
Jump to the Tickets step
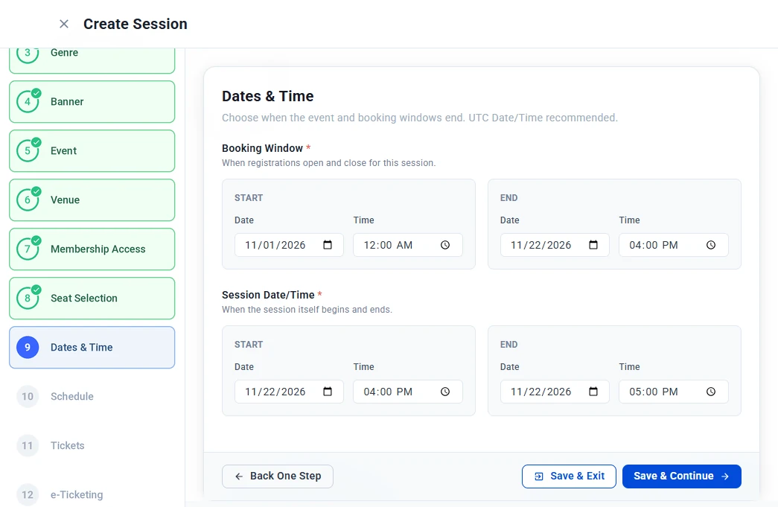[x=92, y=445]
